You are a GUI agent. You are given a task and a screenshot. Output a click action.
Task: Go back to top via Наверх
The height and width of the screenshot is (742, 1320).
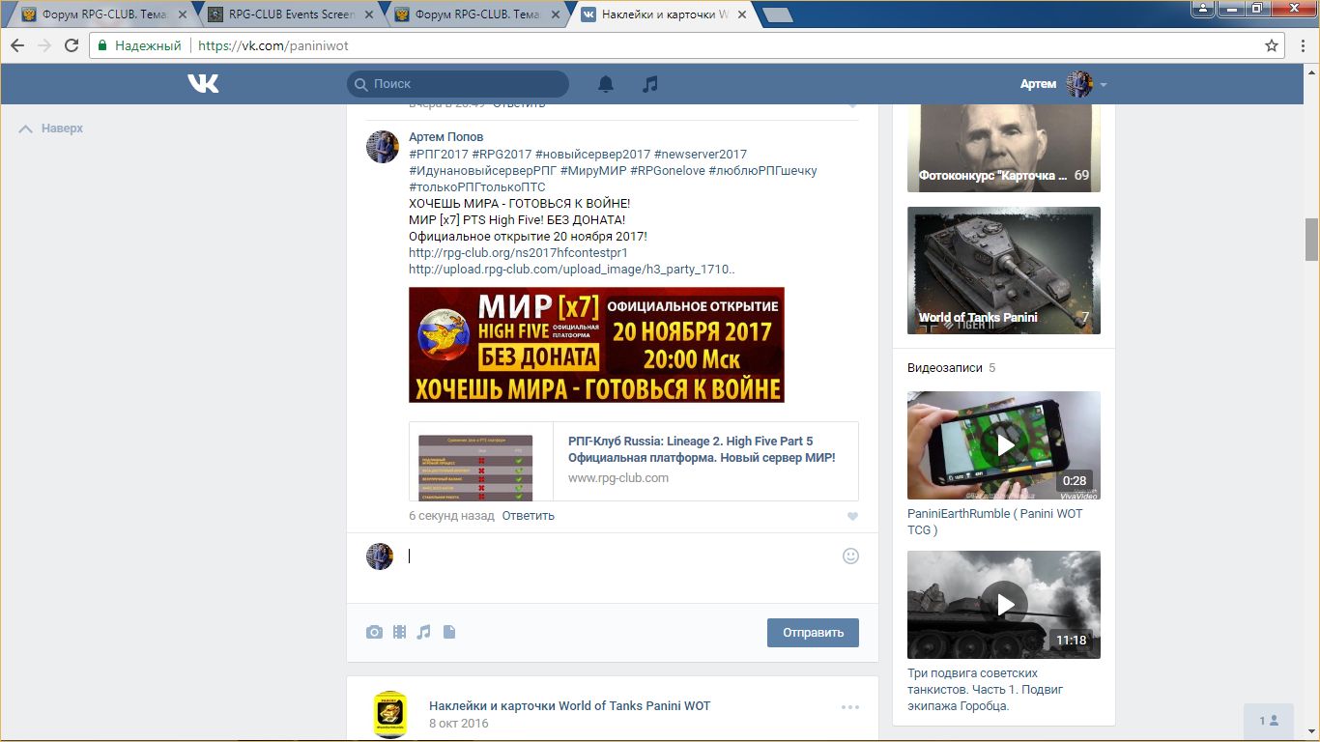coord(51,128)
